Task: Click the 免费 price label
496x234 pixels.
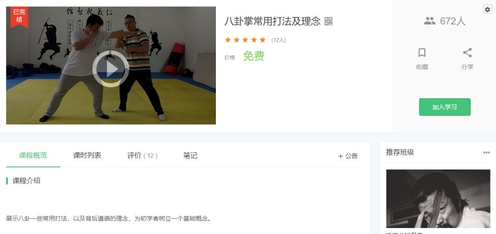Action: pyautogui.click(x=254, y=56)
